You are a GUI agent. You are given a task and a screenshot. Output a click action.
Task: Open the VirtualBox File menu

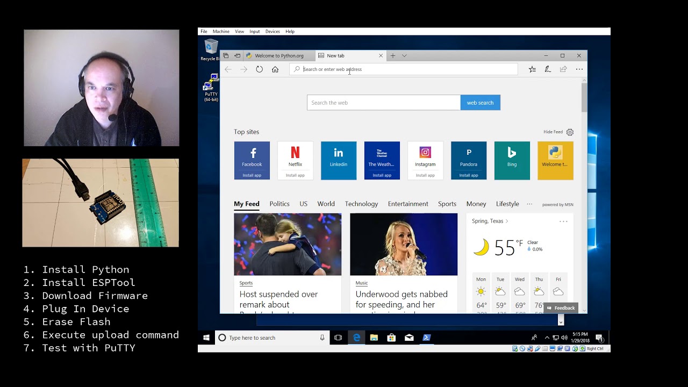204,32
